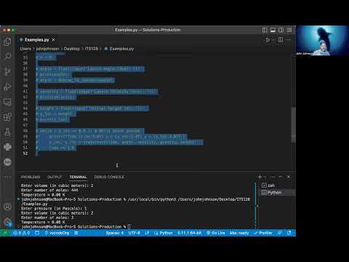Create a new terminal with plus icon
The image size is (349, 262).
(260, 177)
